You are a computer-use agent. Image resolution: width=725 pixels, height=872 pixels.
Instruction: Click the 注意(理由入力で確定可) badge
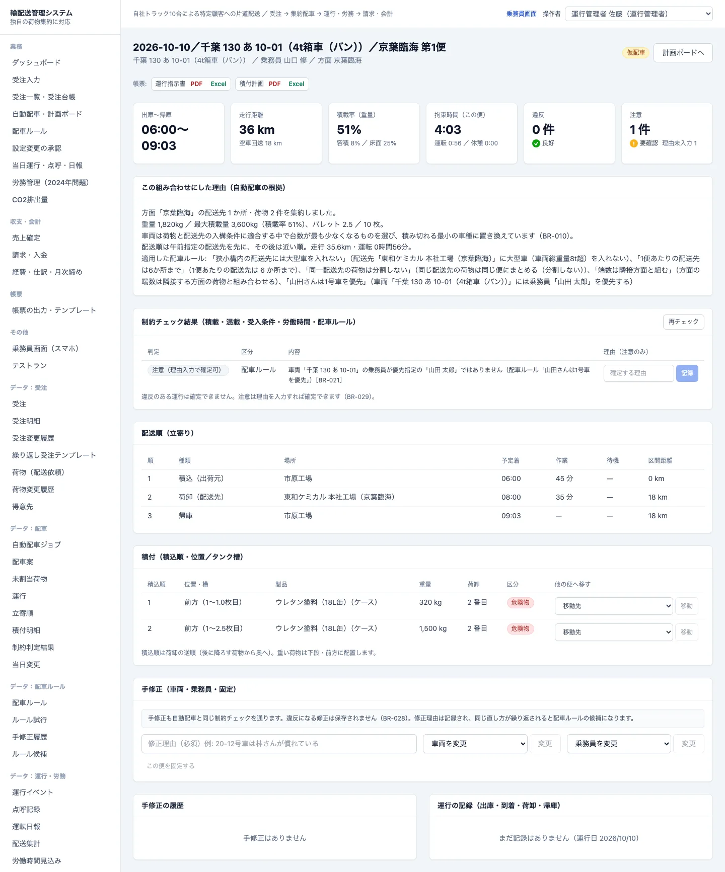[188, 370]
